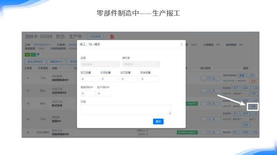Select the 生产用时/h input box
Screen dimensions: 277x155
104,94
